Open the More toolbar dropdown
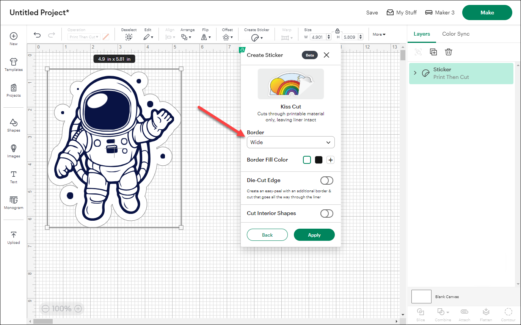521x325 pixels. click(379, 35)
